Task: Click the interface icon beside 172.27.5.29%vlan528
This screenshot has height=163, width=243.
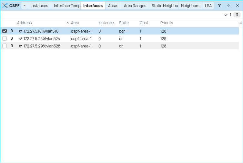Action: click(20, 46)
